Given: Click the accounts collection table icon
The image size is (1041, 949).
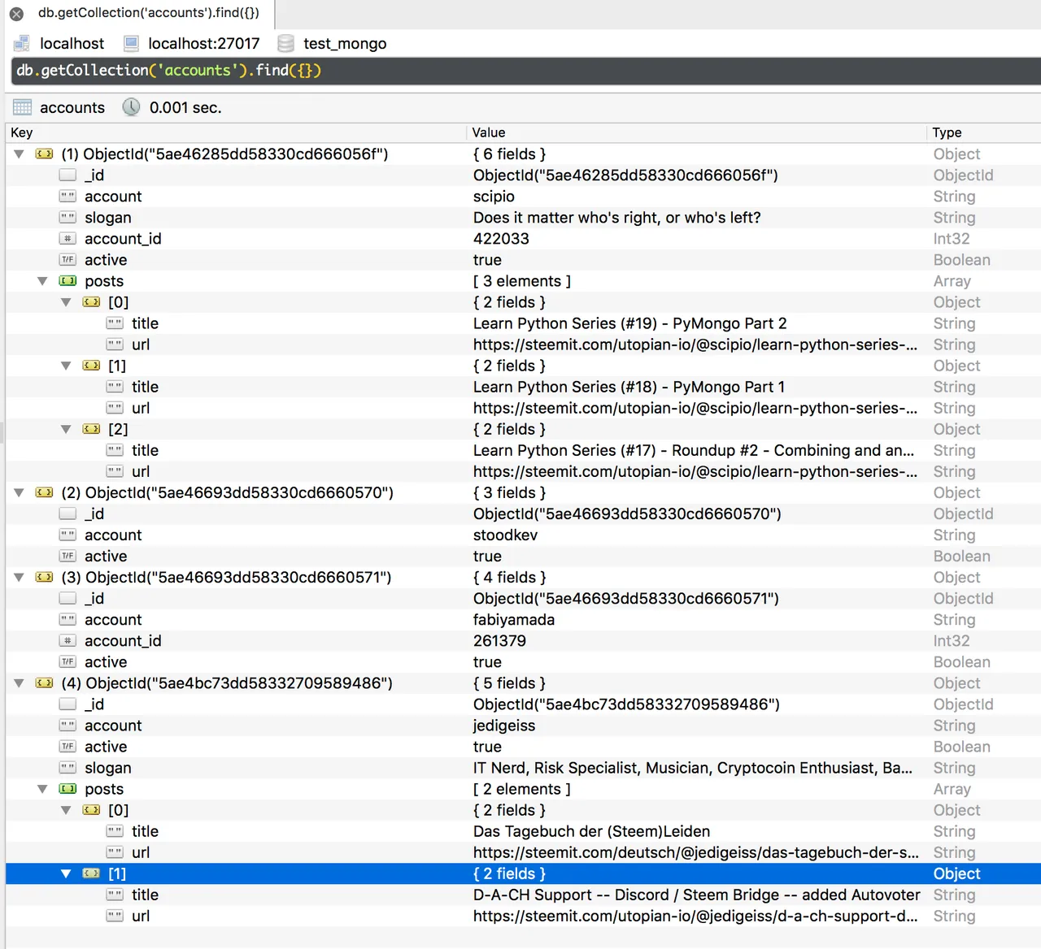Looking at the screenshot, I should (x=22, y=107).
